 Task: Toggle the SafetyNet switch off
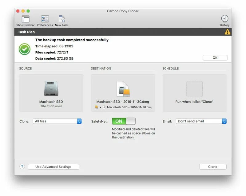pos(124,121)
